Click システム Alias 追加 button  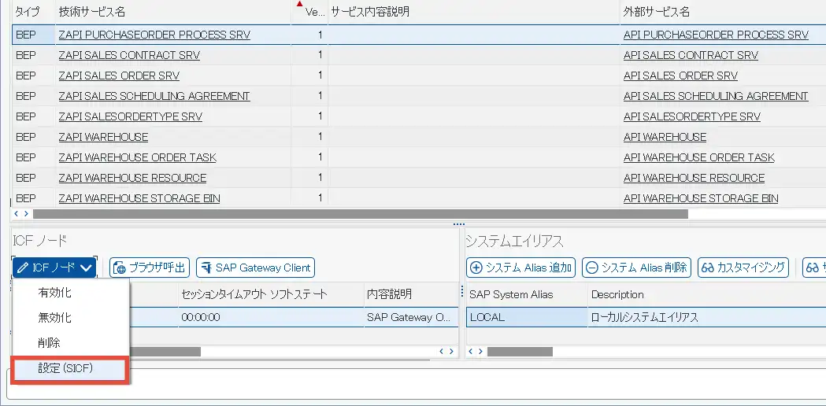(x=521, y=268)
